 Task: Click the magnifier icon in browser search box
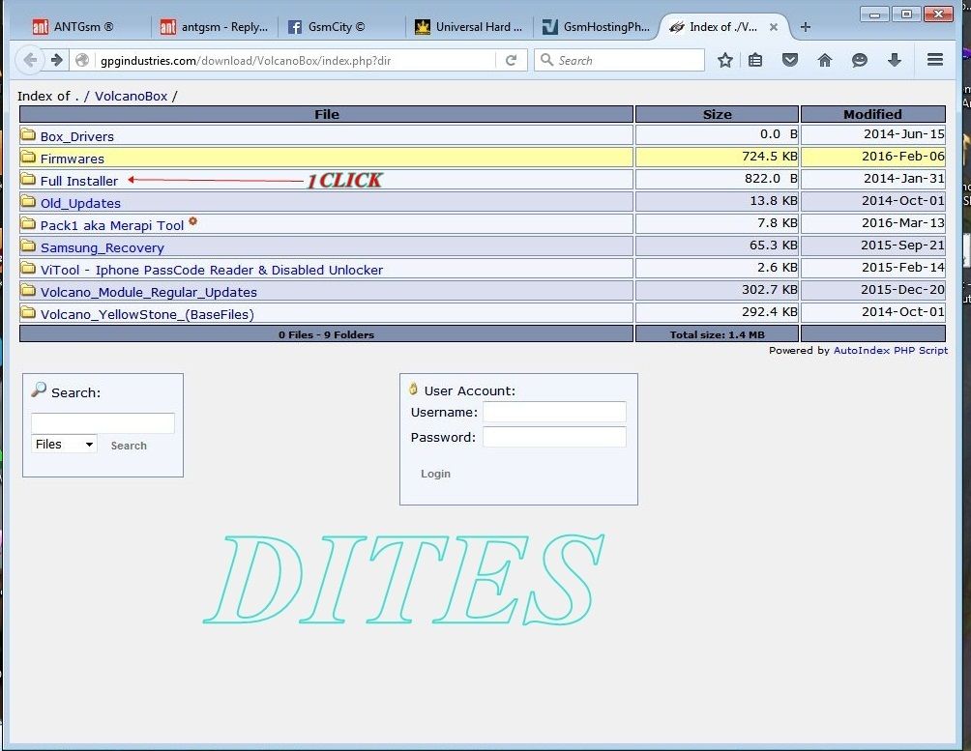(x=546, y=59)
